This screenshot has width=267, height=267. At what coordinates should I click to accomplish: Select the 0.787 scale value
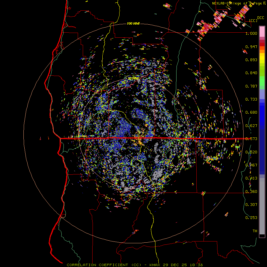click(251, 86)
